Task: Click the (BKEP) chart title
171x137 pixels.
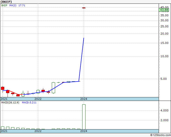Action: 6,2
